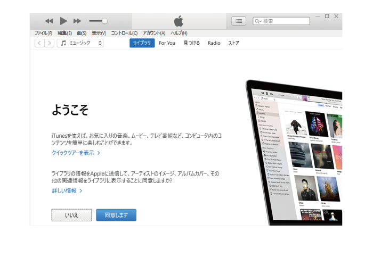Open the 表示(V) menu
Viewport: 373px width, 266px height.
coord(99,33)
